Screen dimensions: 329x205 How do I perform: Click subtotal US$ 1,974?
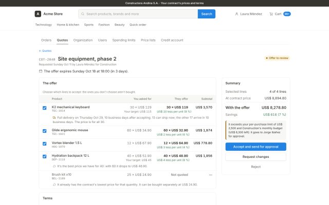coord(204,130)
